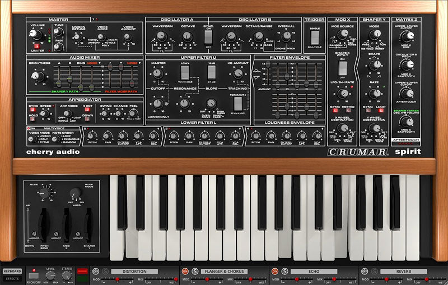Switch to the Effects view tab
Viewport: 448px width, 285px height.
12,279
